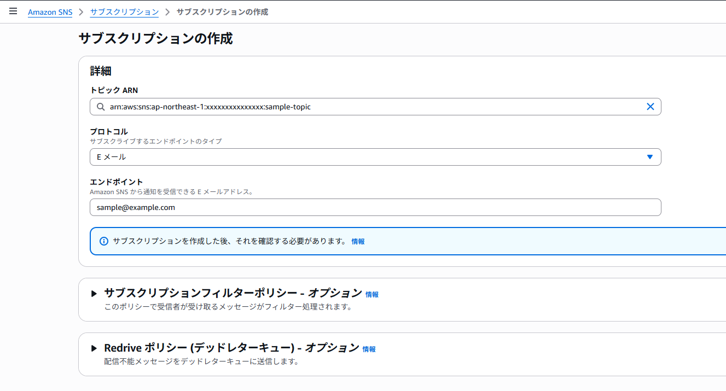This screenshot has width=726, height=391.
Task: Open 情報 link in the confirmation notice
Action: [358, 241]
